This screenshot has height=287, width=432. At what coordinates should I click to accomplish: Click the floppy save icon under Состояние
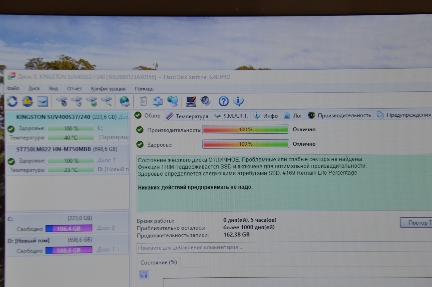click(x=144, y=274)
